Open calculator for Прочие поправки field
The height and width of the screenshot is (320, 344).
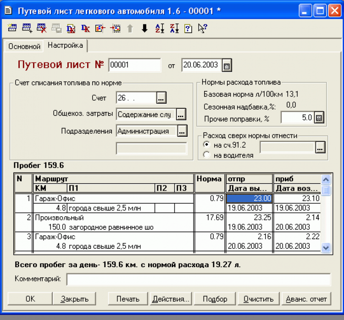[x=319, y=118]
